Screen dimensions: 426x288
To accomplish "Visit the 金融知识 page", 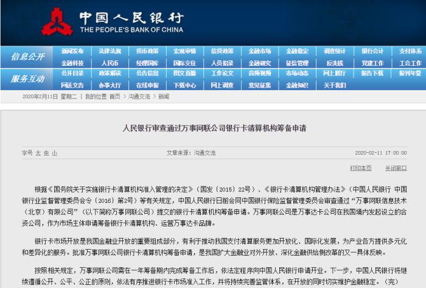I will click(297, 85).
